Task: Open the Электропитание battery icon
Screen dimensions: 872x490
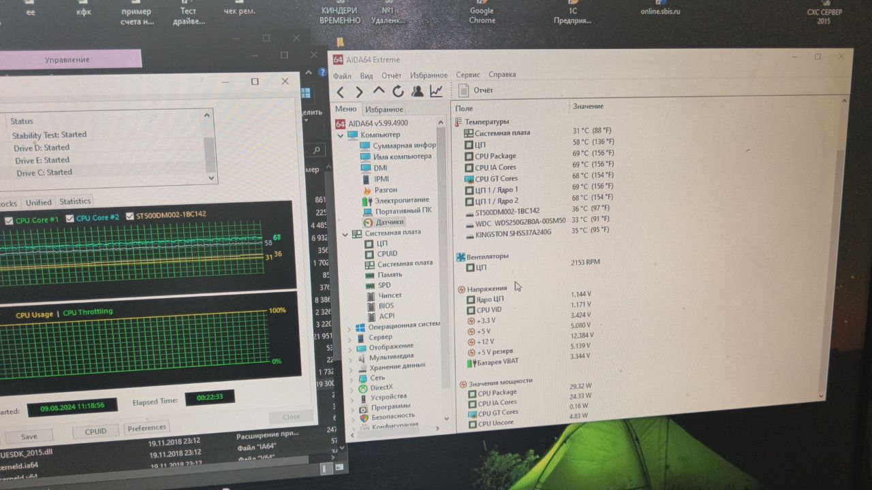Action: [x=369, y=201]
